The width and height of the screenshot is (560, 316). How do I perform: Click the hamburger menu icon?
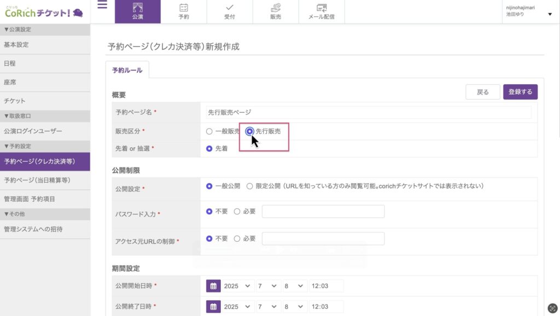coord(102,5)
